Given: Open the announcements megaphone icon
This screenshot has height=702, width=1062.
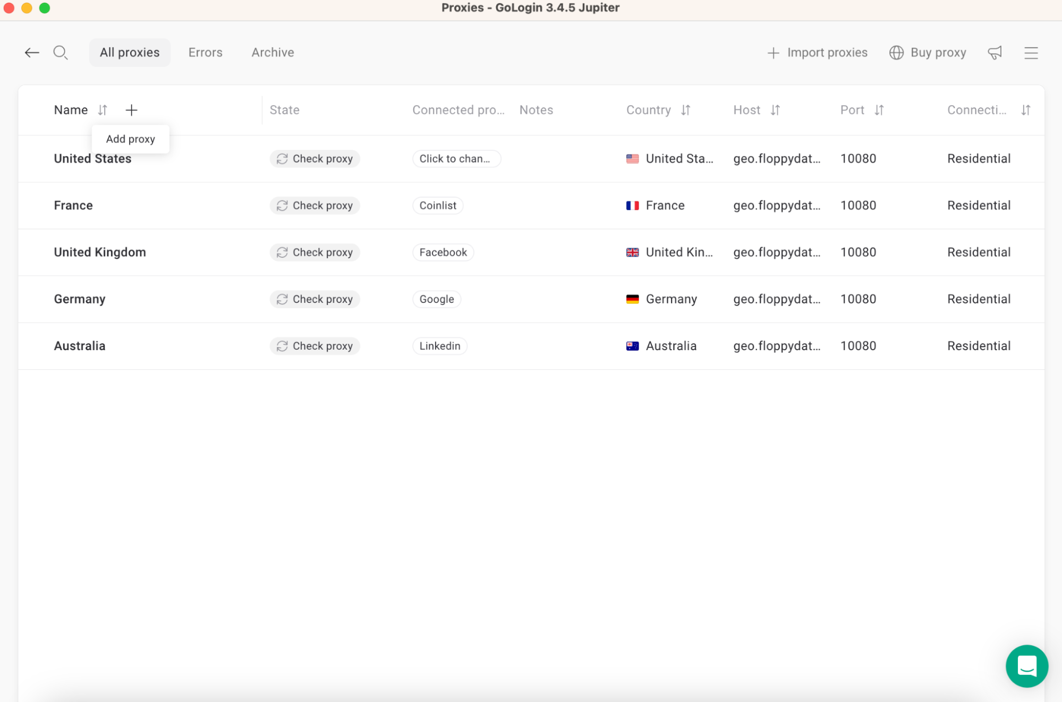Looking at the screenshot, I should point(995,53).
